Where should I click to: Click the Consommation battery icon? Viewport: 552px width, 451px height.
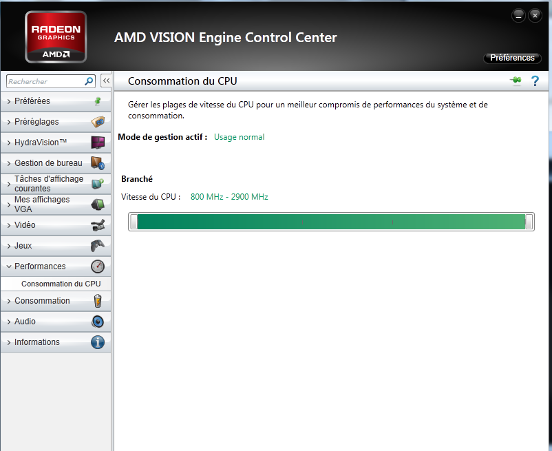click(x=98, y=301)
